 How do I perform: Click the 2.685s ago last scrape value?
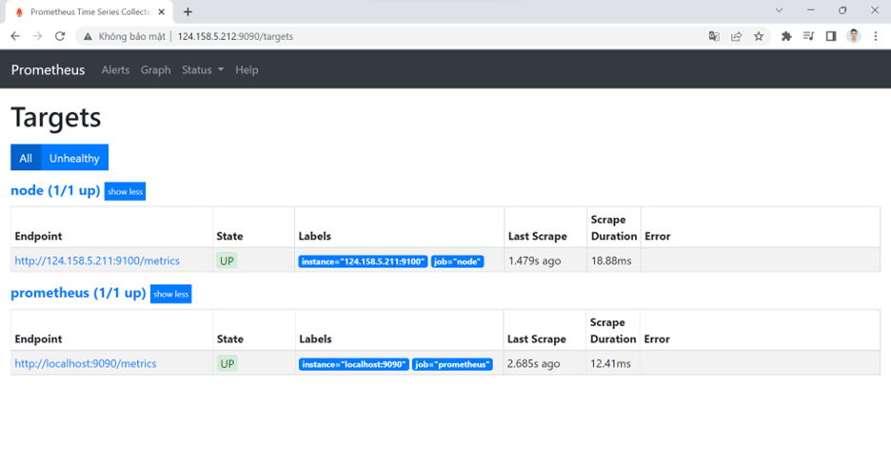533,364
